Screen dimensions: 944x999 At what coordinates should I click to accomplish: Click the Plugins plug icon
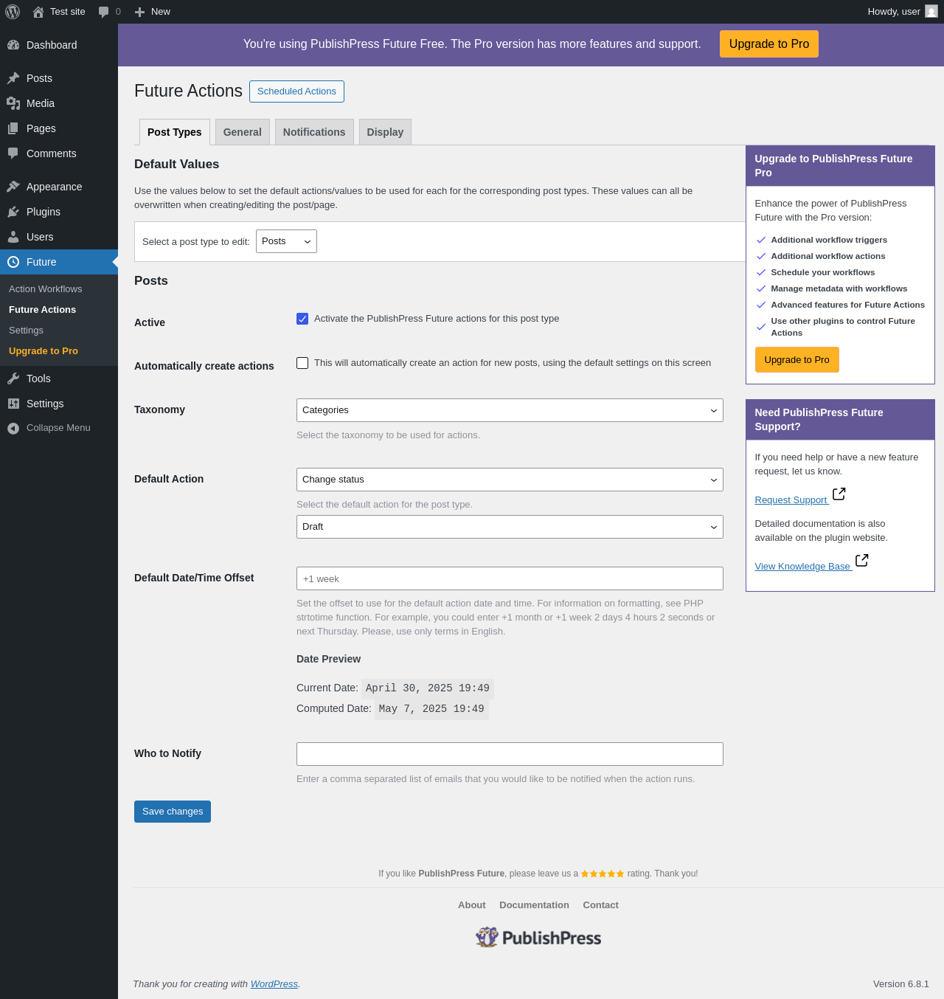13,212
